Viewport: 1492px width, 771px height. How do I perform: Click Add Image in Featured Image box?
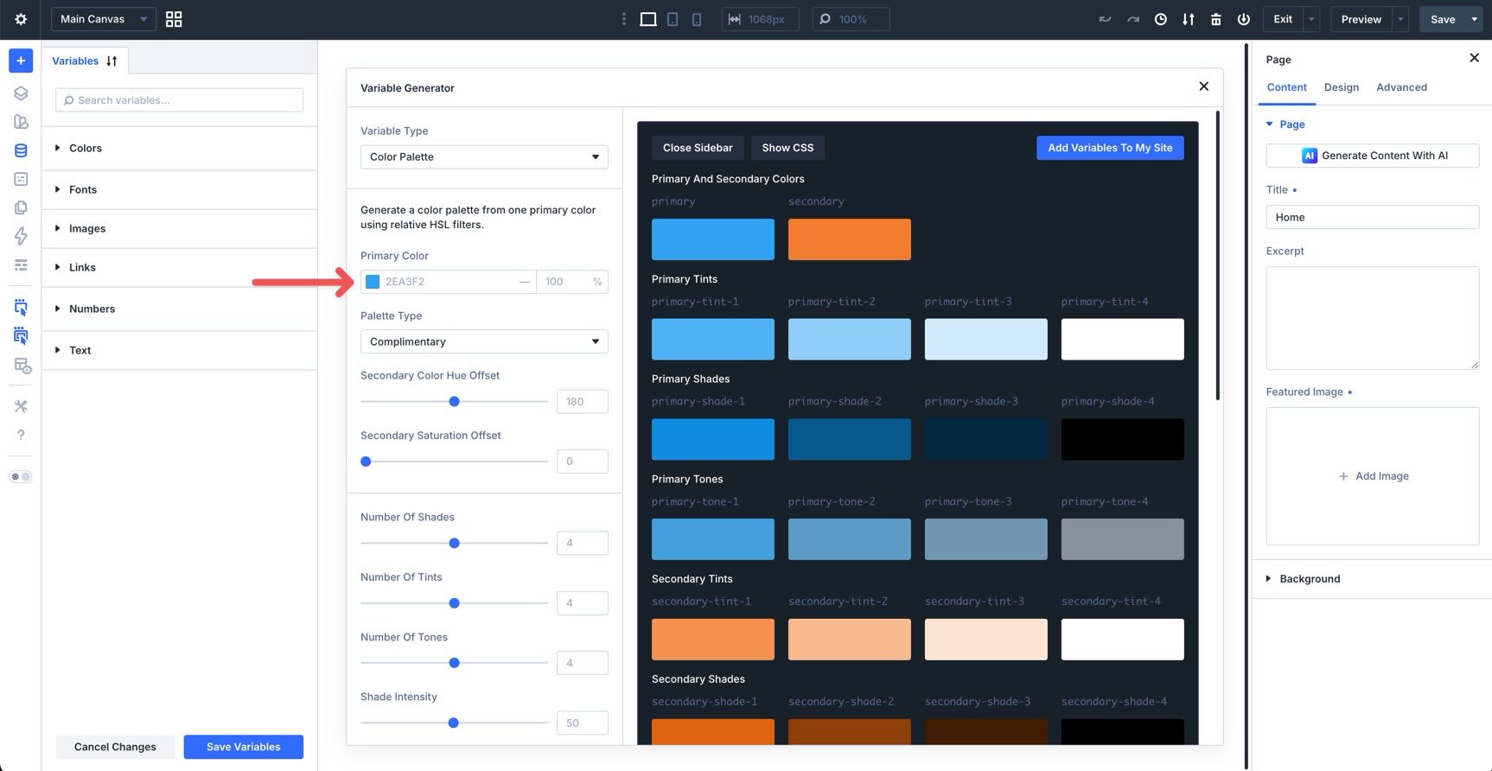pyautogui.click(x=1374, y=476)
